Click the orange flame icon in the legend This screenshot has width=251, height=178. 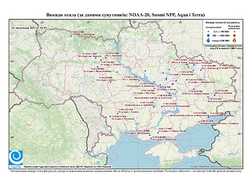[x=235, y=40]
